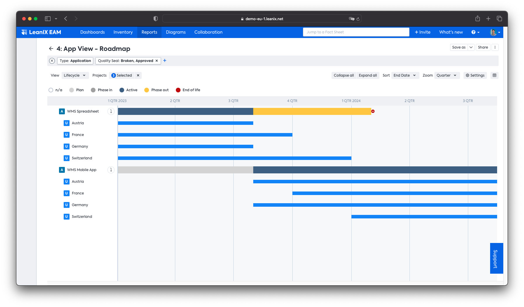Open the 3 Selected projects dropdown
Image resolution: width=524 pixels, height=307 pixels.
(122, 75)
